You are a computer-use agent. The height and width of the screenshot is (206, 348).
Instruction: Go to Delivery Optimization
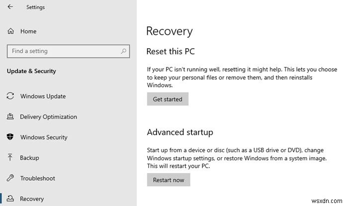48,117
